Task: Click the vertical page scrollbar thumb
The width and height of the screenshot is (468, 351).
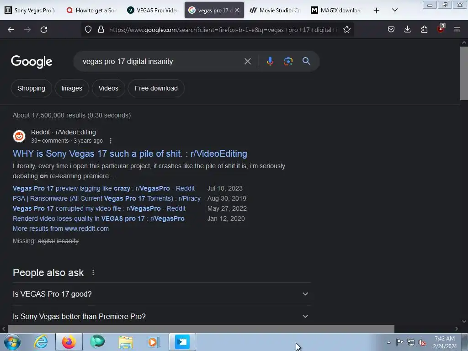Action: point(464,73)
